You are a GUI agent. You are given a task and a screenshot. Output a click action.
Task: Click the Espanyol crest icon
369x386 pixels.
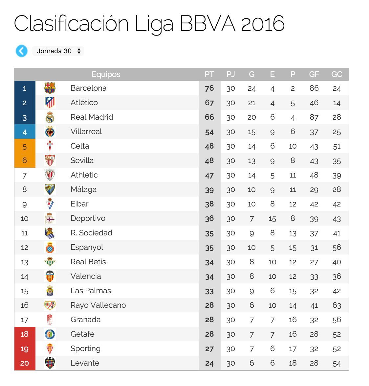(50, 247)
